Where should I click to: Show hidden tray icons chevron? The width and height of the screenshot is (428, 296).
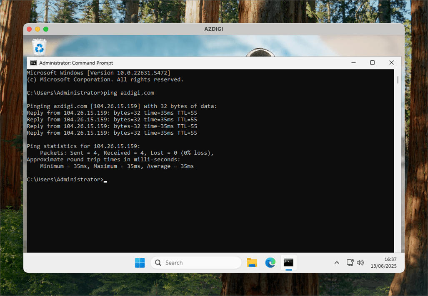(x=337, y=262)
